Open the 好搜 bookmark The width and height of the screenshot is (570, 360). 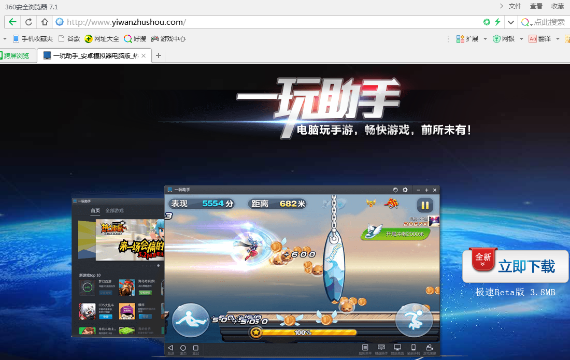(135, 38)
